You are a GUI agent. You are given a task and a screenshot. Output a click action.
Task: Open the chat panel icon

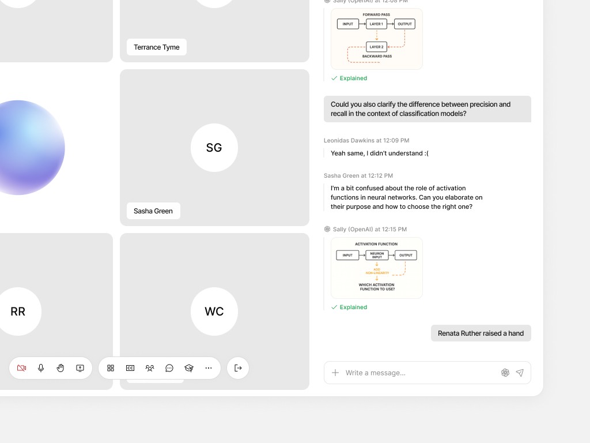(x=169, y=368)
